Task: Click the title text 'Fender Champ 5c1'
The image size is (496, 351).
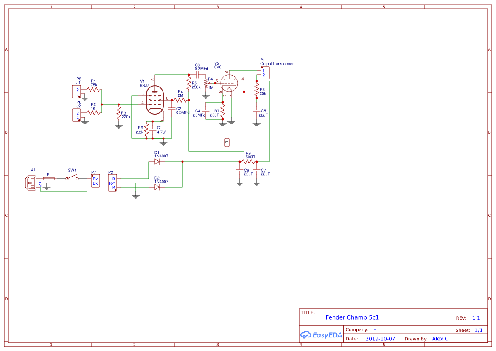Action: pyautogui.click(x=352, y=317)
